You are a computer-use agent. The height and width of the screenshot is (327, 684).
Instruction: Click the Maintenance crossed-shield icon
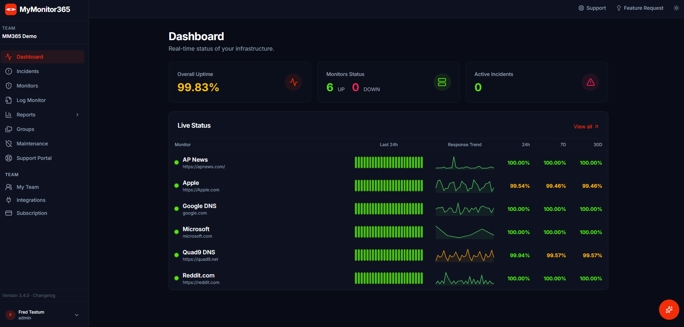point(9,144)
